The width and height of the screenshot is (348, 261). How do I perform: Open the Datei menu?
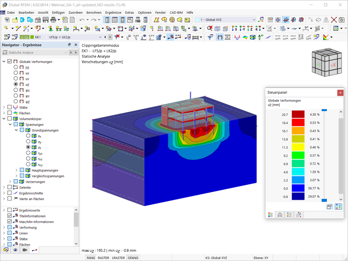coord(11,12)
